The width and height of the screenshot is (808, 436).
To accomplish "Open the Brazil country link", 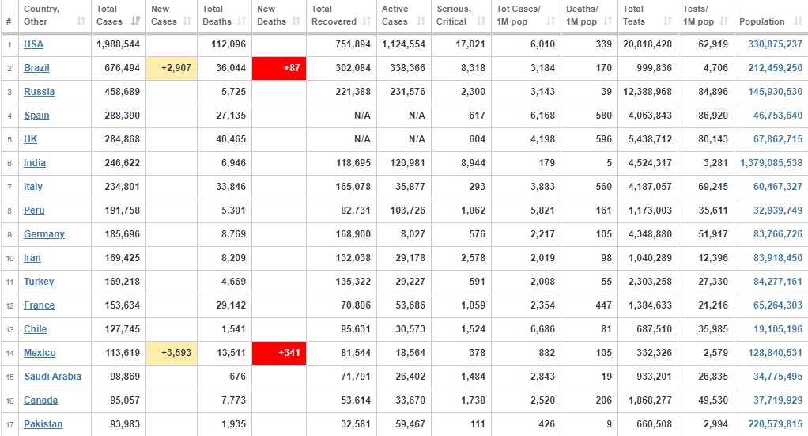I will (36, 68).
